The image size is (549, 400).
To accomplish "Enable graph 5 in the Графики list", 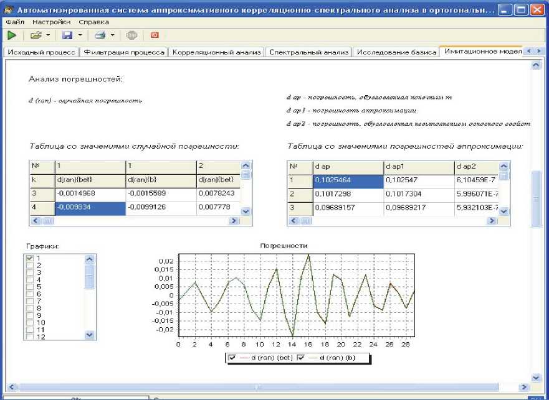I will point(29,287).
